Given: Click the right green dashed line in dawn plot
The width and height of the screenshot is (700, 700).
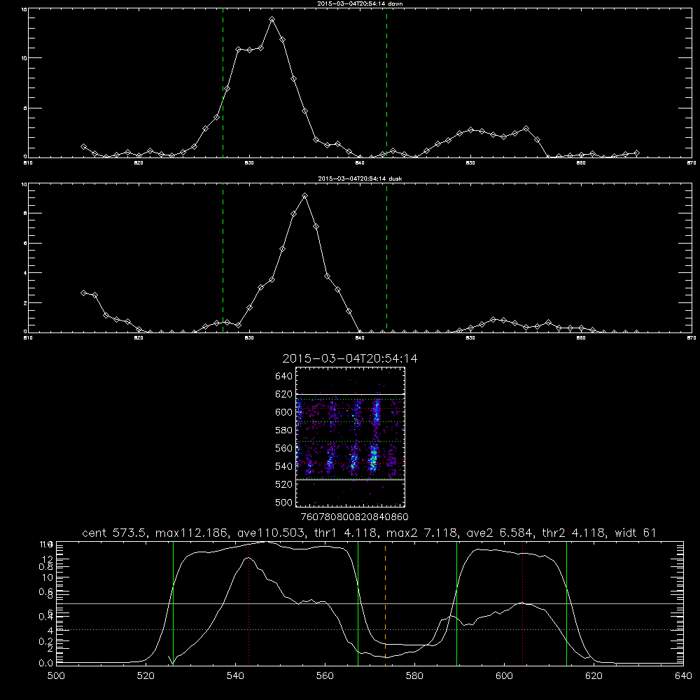Looking at the screenshot, I should 386,83.
